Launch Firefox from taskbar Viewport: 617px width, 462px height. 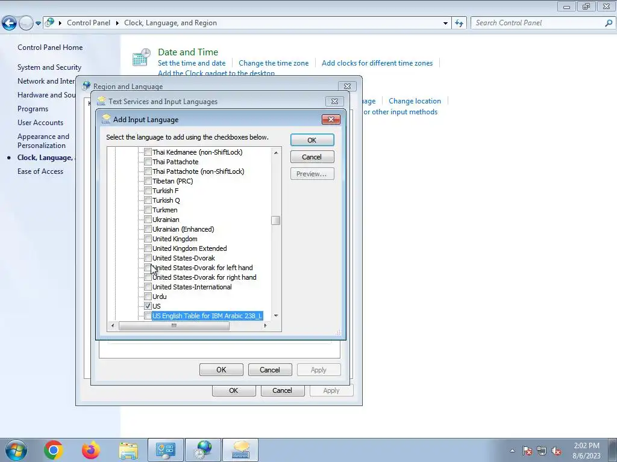[91, 450]
